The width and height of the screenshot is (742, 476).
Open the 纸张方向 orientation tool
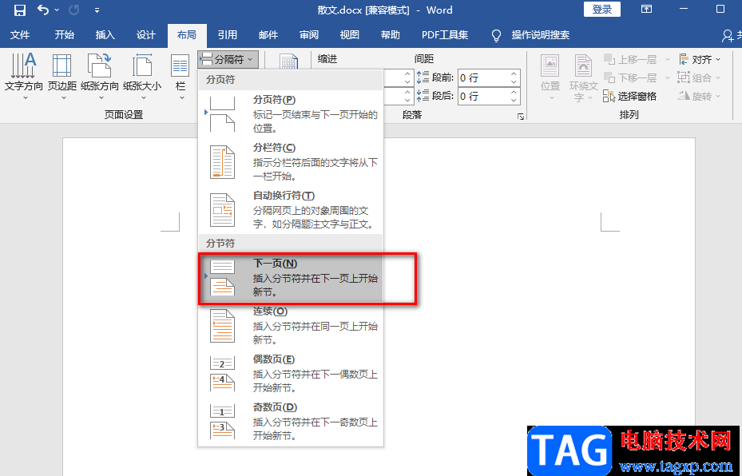tap(99, 77)
